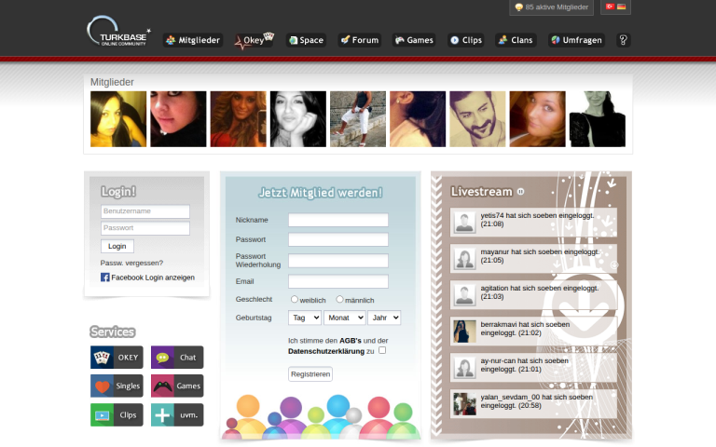This screenshot has width=716, height=447.
Task: Open mayanur's avatar in the livestream
Action: click(x=465, y=259)
